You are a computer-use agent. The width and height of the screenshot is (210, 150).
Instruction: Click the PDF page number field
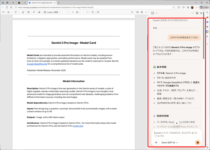(83, 12)
